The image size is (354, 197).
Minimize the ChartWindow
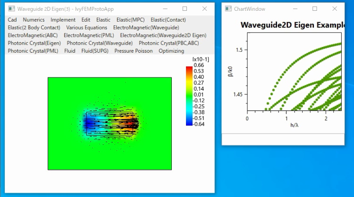[295, 9]
